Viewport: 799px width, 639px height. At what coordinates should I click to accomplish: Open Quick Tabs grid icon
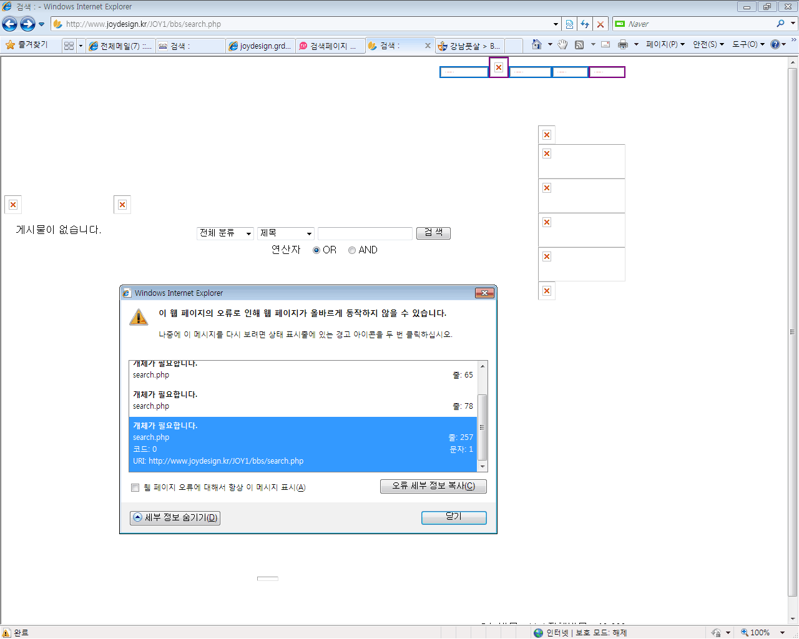[69, 46]
